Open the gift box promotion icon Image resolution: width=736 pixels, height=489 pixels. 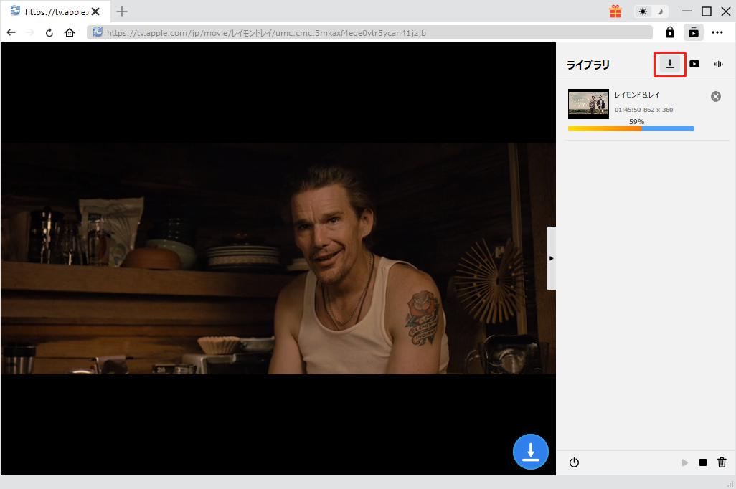(615, 11)
